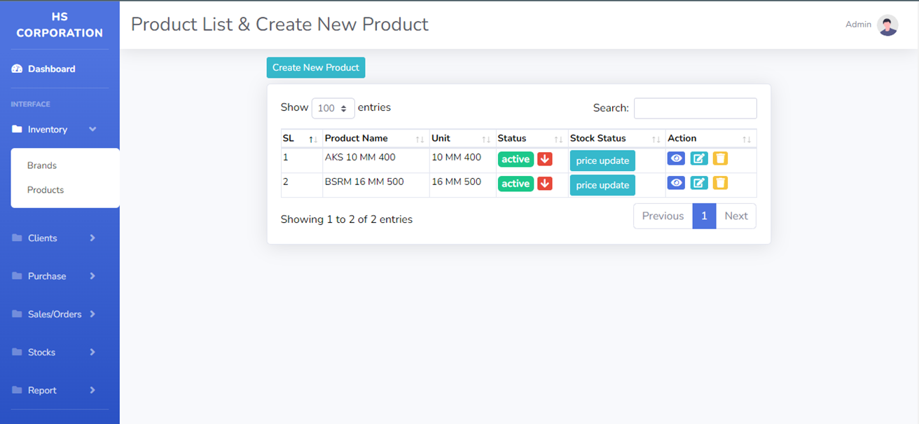Click the Inventory folder icon

point(18,129)
